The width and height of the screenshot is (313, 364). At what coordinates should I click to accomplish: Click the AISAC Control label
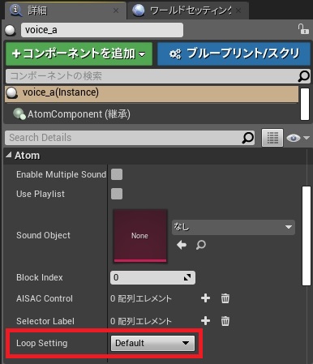pyautogui.click(x=45, y=298)
